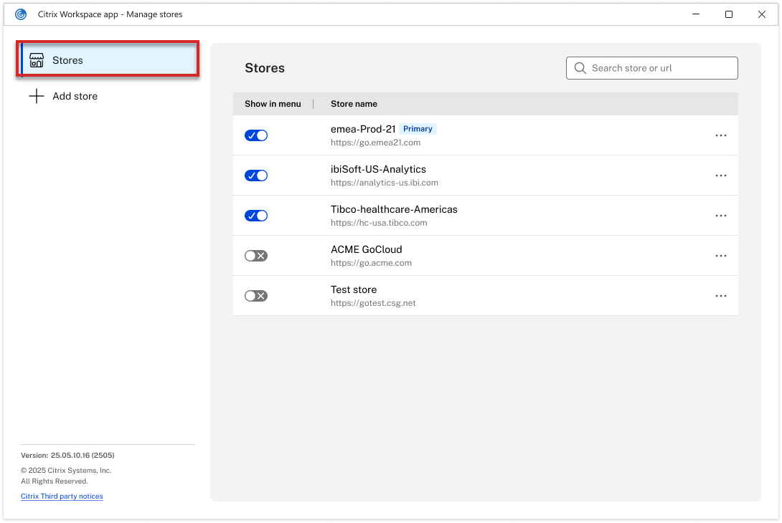Click the Search store or url field

pos(652,68)
